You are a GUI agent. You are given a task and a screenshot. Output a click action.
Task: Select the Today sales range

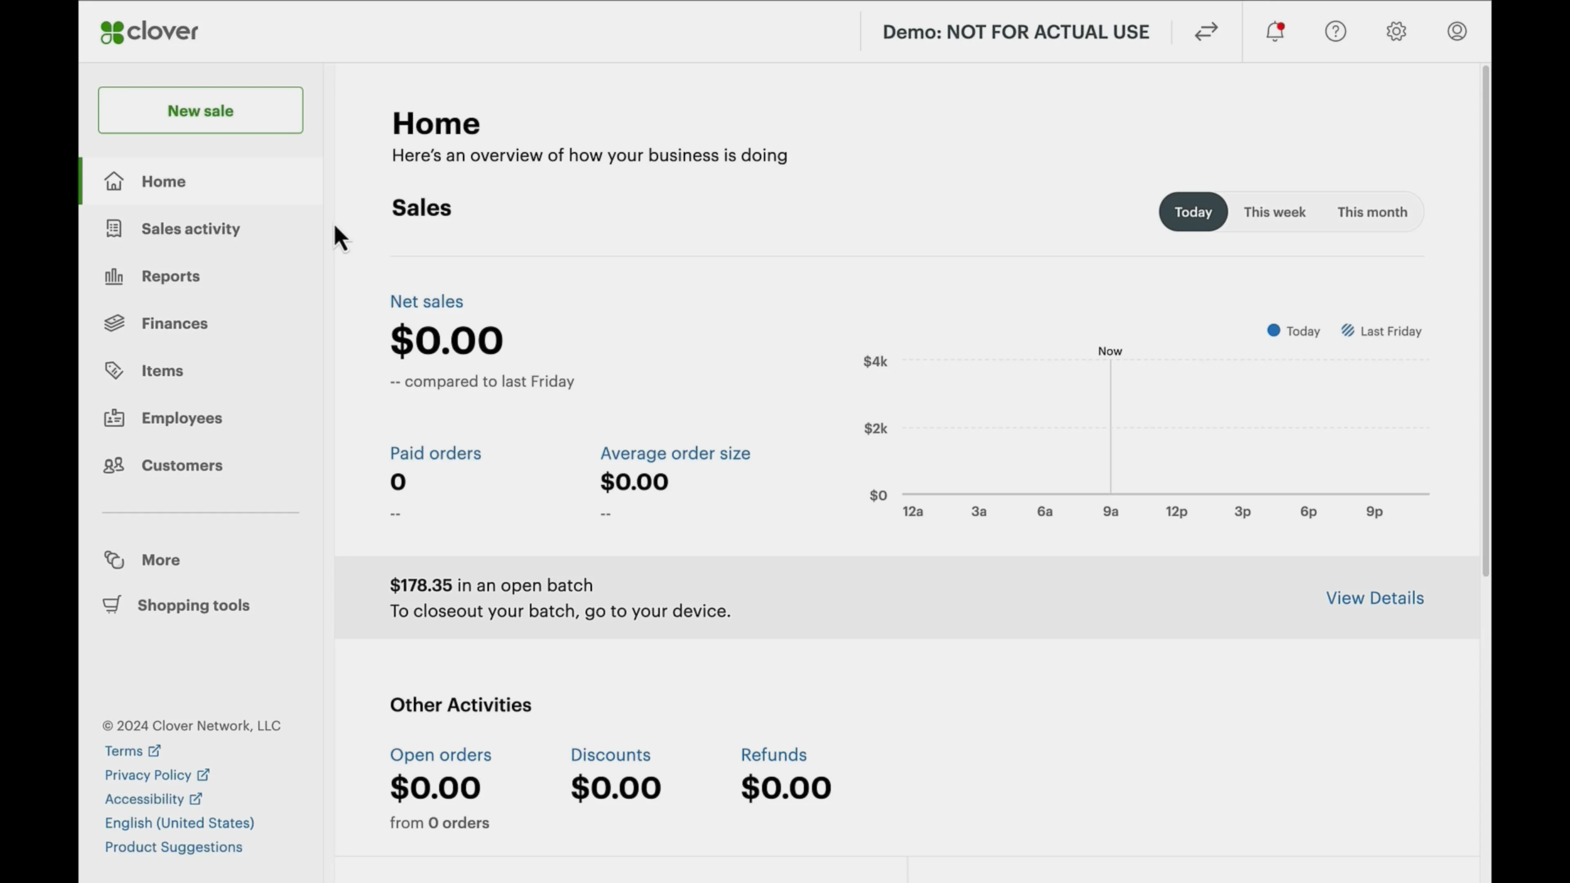1193,212
